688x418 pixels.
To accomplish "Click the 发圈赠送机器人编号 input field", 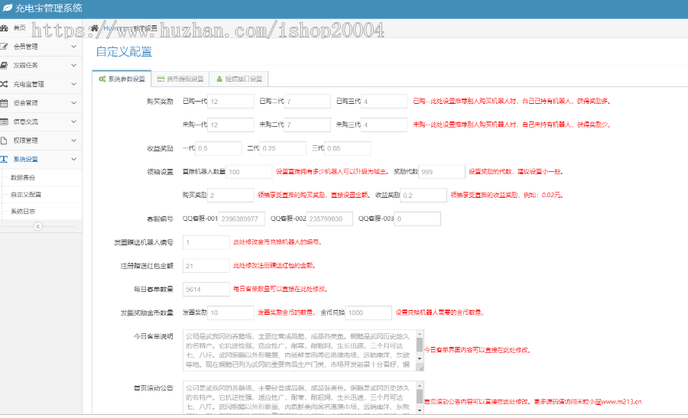I will click(x=206, y=242).
